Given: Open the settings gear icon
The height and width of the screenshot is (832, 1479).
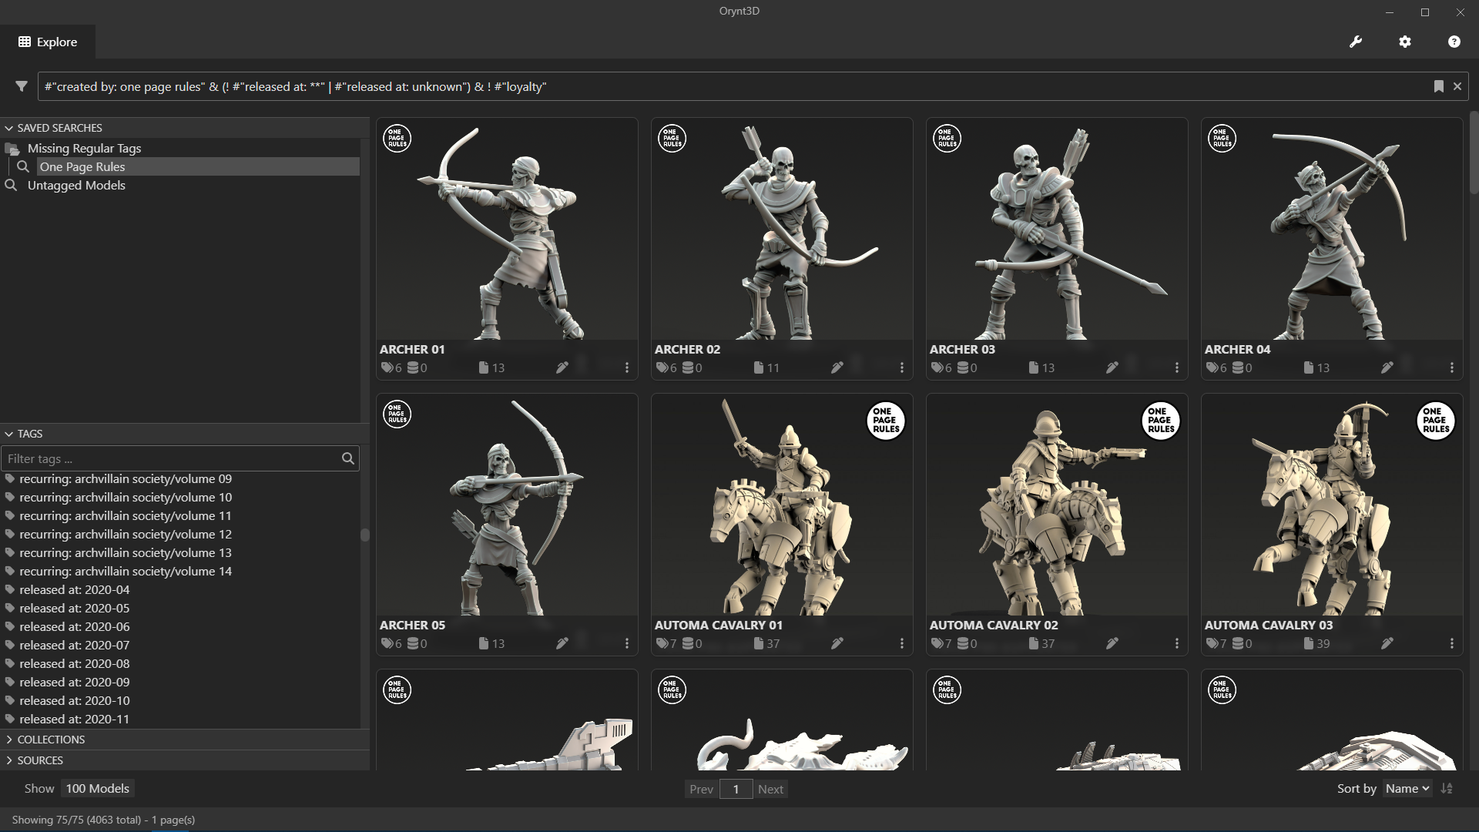Looking at the screenshot, I should [1405, 42].
